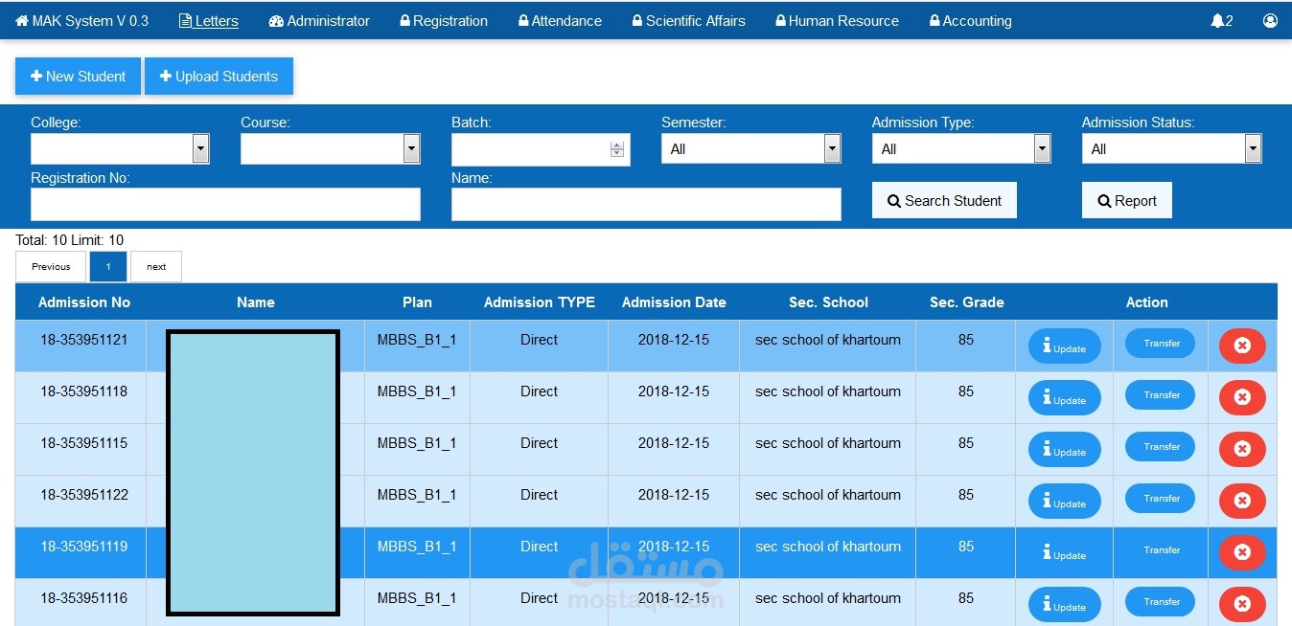Transfer student 18-353951118

[x=1160, y=395]
